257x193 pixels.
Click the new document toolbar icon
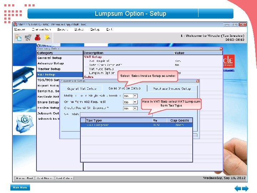point(18,38)
